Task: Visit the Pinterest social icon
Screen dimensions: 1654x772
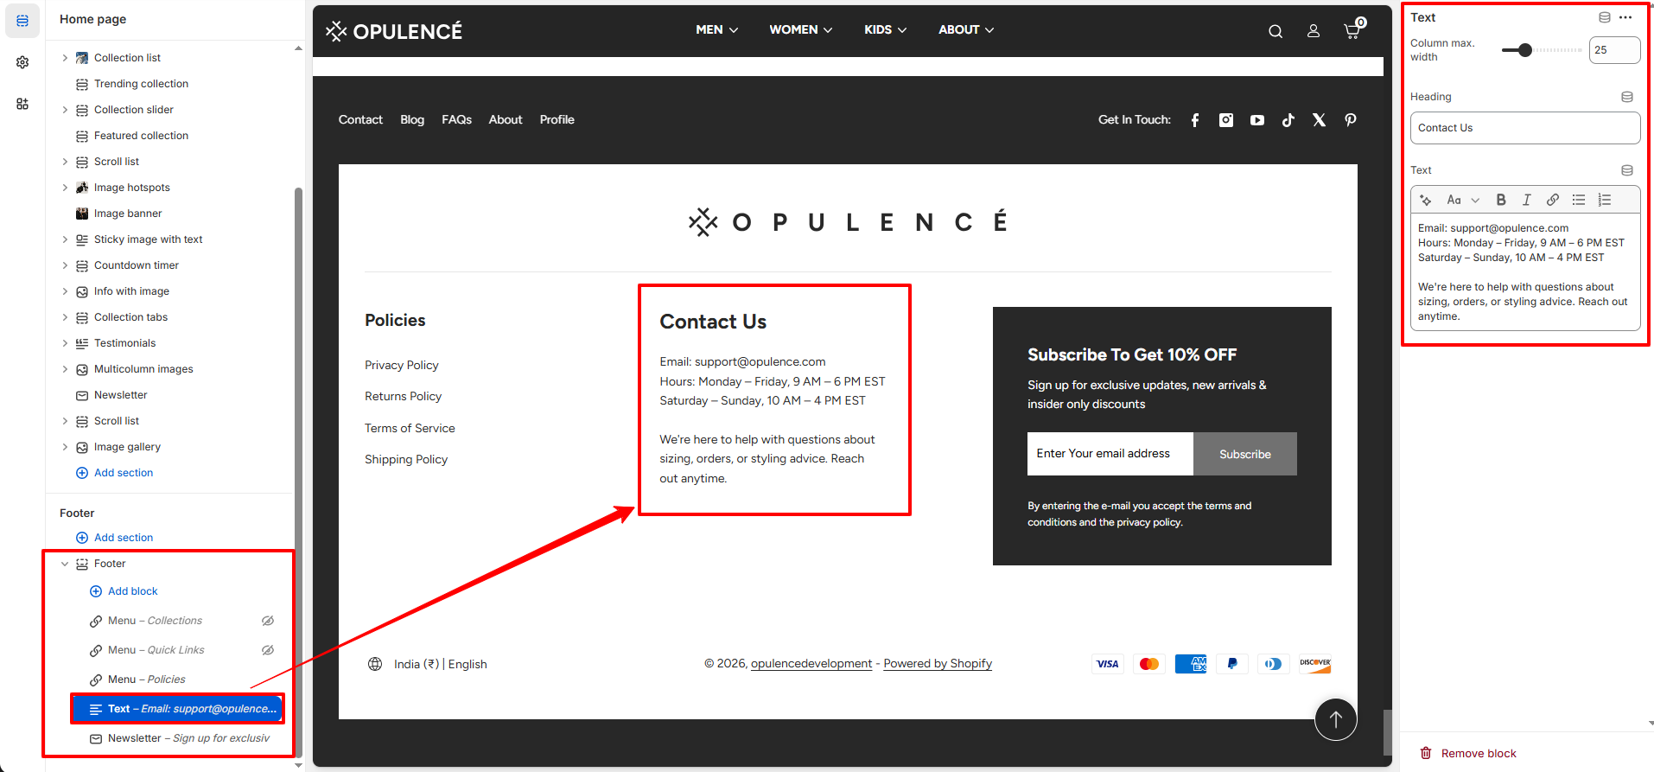Action: click(1351, 120)
